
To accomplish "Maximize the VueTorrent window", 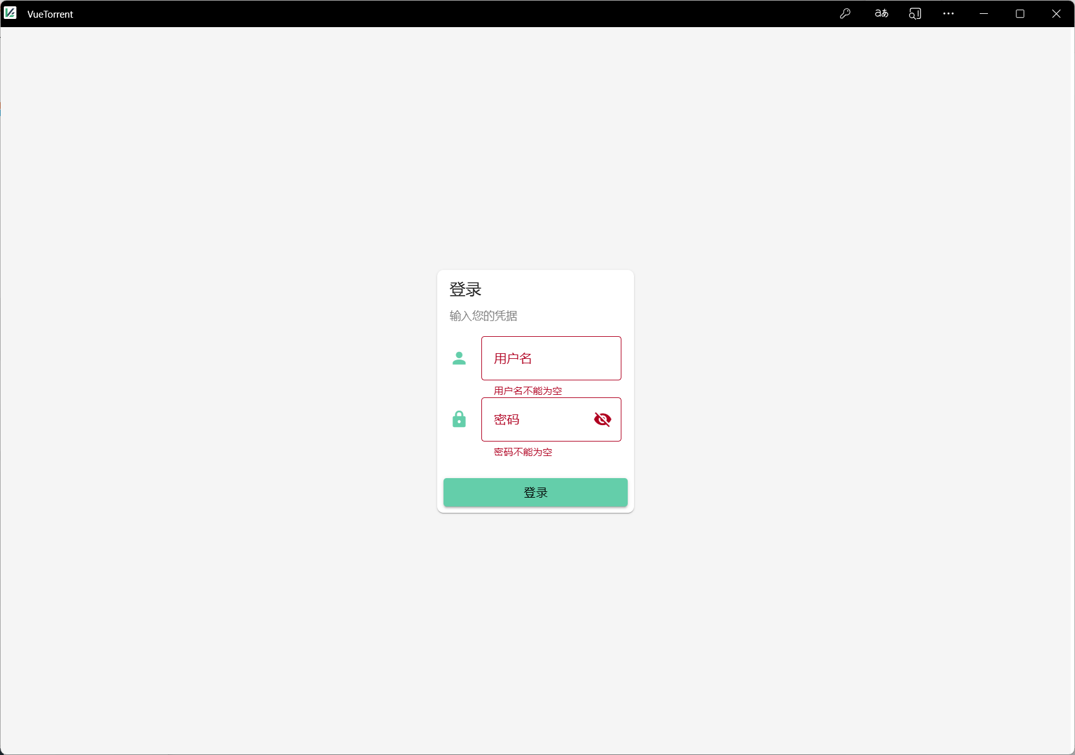I will [x=1020, y=13].
